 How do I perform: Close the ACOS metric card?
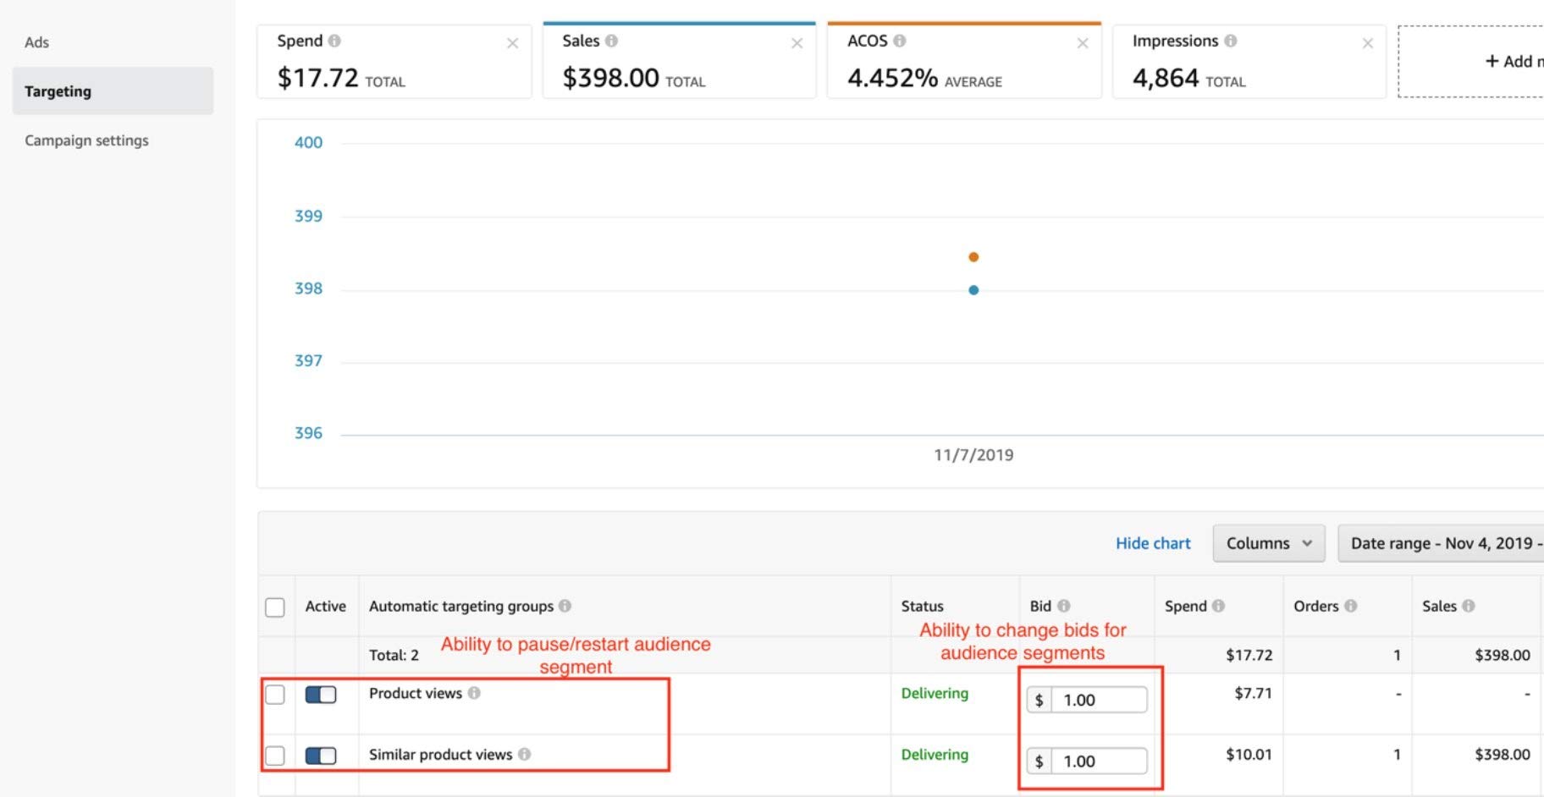point(1082,43)
